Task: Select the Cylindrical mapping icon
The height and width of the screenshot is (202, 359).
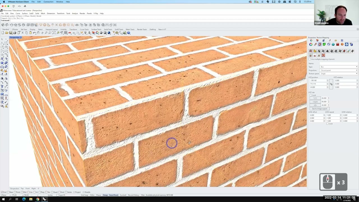Action: point(327,51)
